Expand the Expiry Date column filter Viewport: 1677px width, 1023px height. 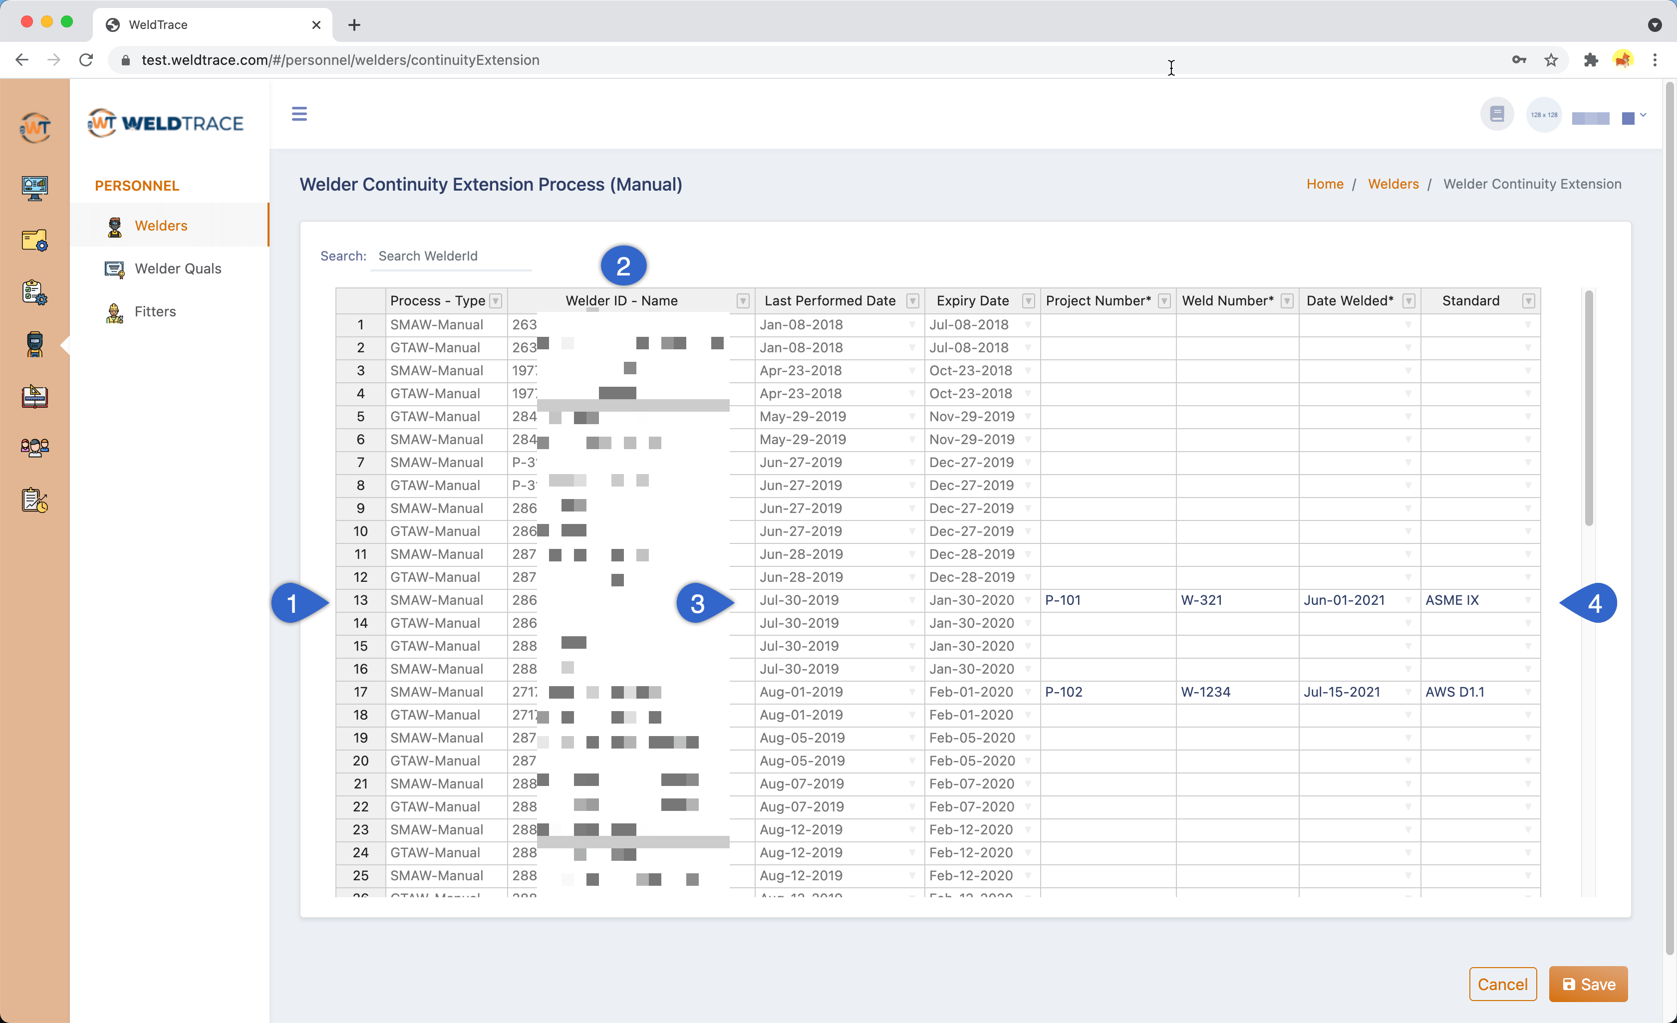[1028, 300]
